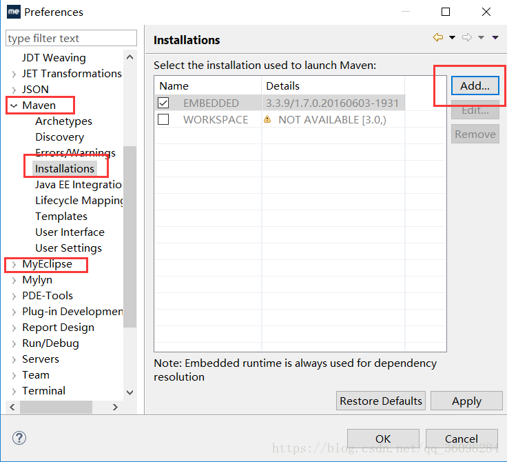The width and height of the screenshot is (507, 462).
Task: Click the tree scroll down arrow
Action: point(130,392)
